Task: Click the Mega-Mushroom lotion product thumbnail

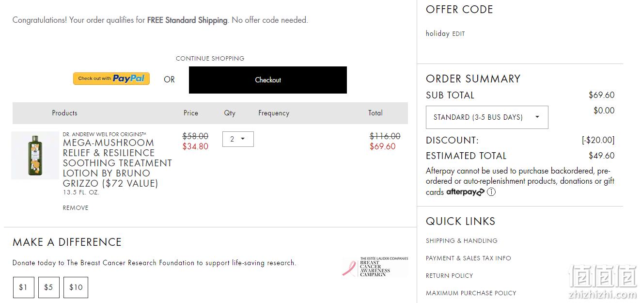Action: point(35,155)
